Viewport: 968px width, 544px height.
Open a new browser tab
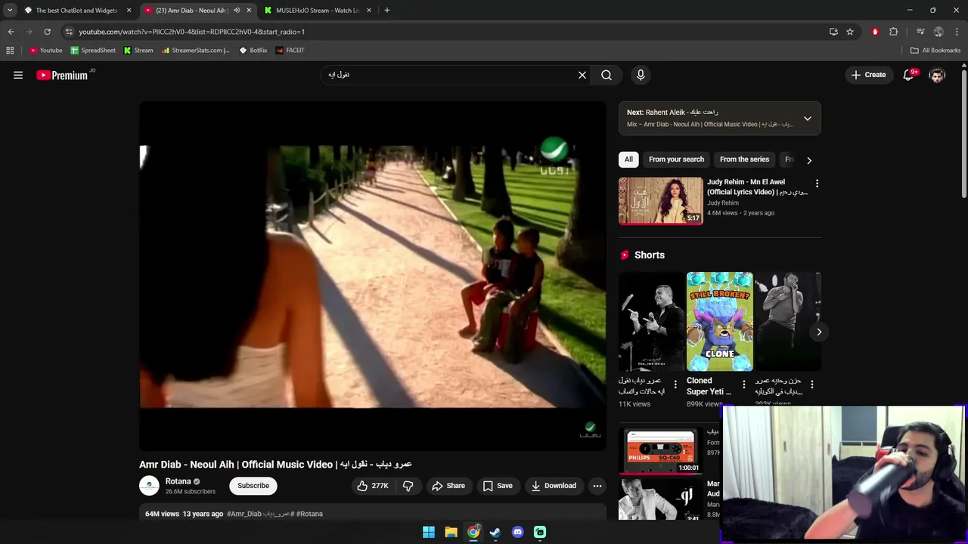tap(387, 11)
